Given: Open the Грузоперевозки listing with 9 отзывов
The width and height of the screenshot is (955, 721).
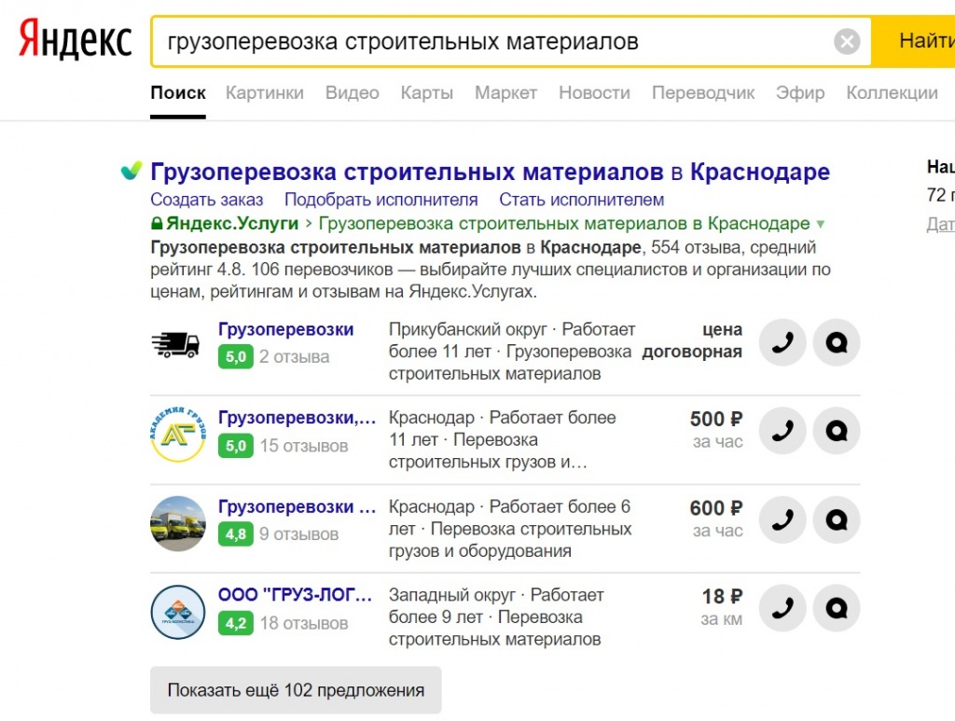Looking at the screenshot, I should click(x=298, y=506).
